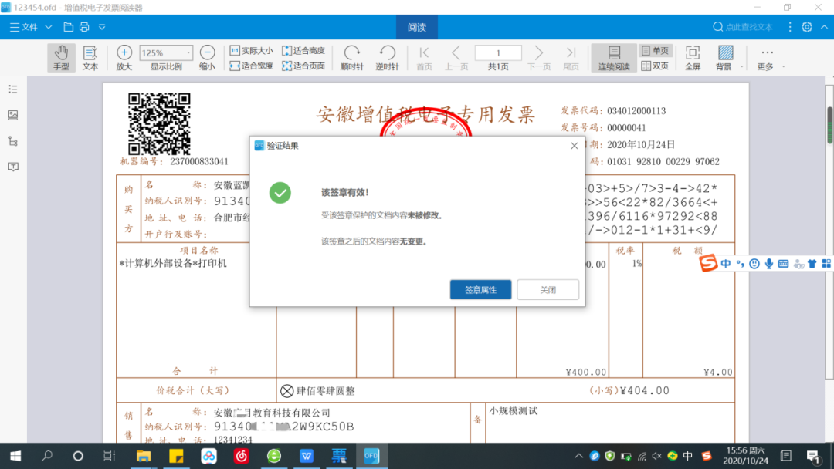Viewport: 834px width, 469px height.
Task: Close the 验证结果 dialog with X
Action: (x=574, y=146)
